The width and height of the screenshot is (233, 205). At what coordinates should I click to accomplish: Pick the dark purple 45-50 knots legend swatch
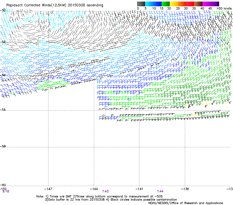[x=215, y=4]
